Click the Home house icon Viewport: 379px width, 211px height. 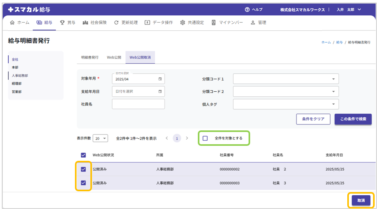(12, 23)
